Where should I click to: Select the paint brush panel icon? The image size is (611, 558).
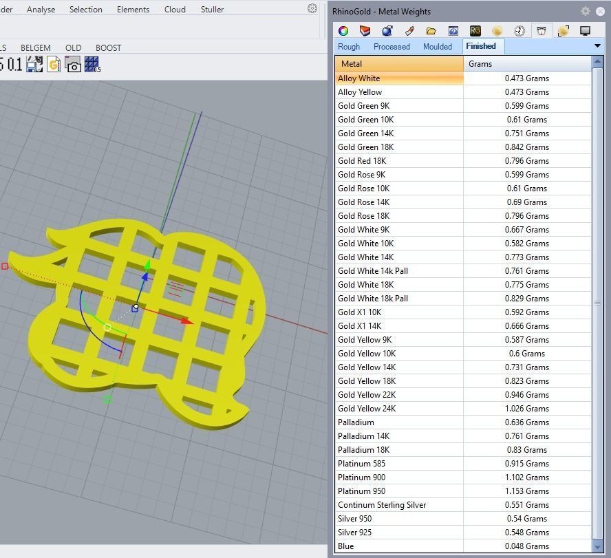click(x=409, y=31)
